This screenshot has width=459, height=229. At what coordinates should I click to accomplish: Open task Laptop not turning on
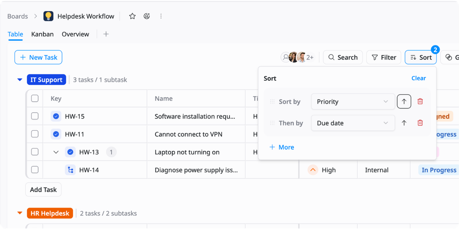(187, 152)
